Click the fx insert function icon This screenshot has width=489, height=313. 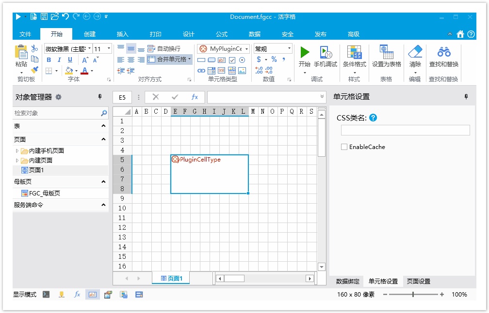click(195, 97)
